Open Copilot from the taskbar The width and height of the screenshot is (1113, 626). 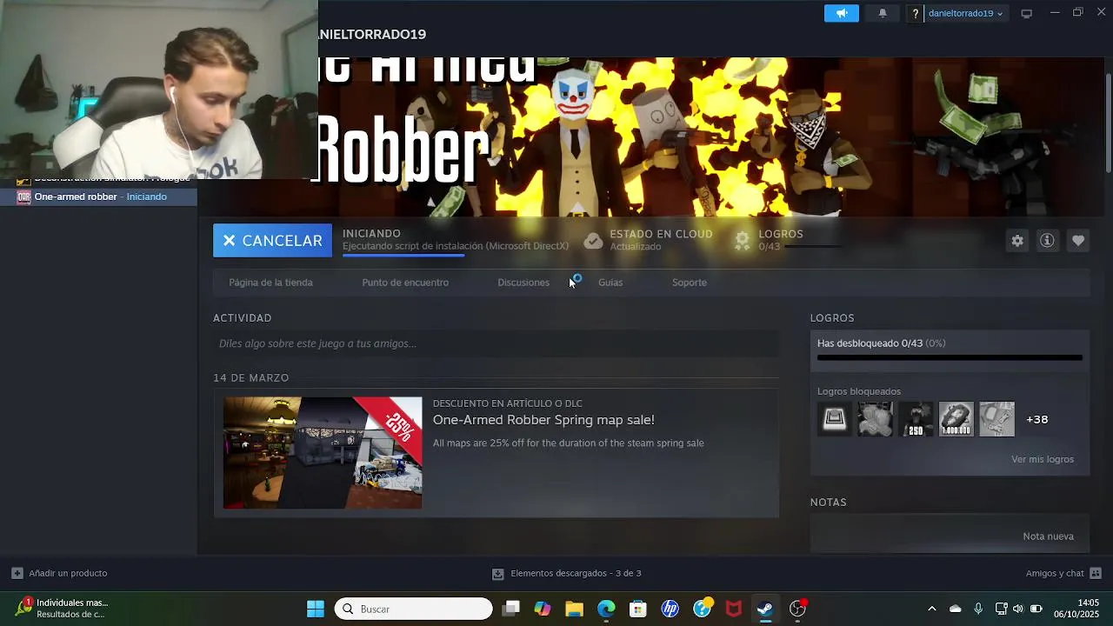(x=543, y=609)
